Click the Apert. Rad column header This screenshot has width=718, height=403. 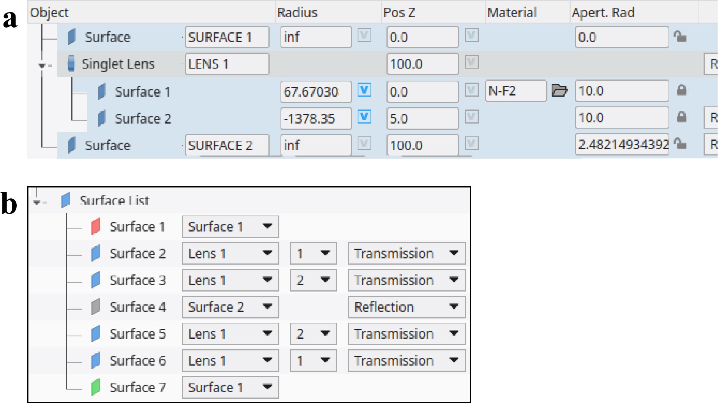pyautogui.click(x=603, y=12)
